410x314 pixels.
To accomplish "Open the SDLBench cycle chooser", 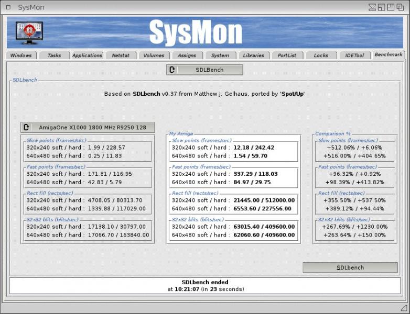I will pos(204,70).
